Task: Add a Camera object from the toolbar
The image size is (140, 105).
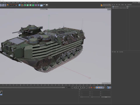Action: pos(44,5)
